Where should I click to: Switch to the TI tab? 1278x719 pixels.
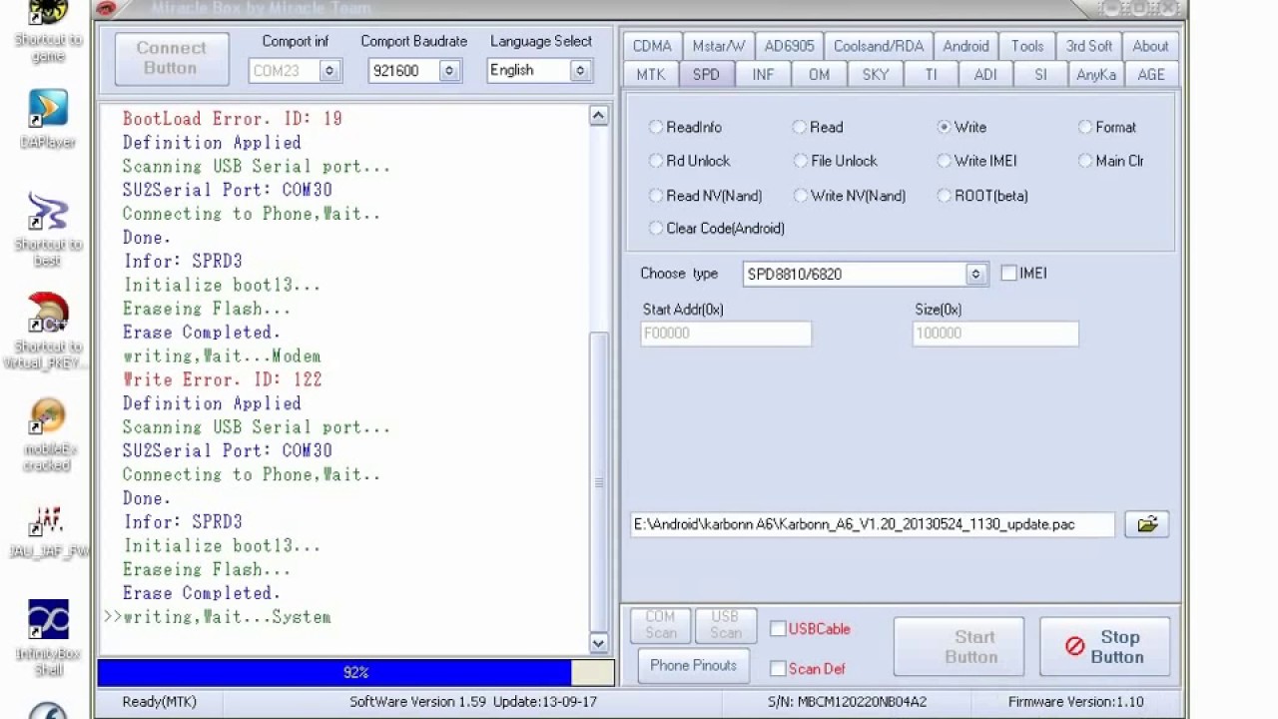coord(931,75)
